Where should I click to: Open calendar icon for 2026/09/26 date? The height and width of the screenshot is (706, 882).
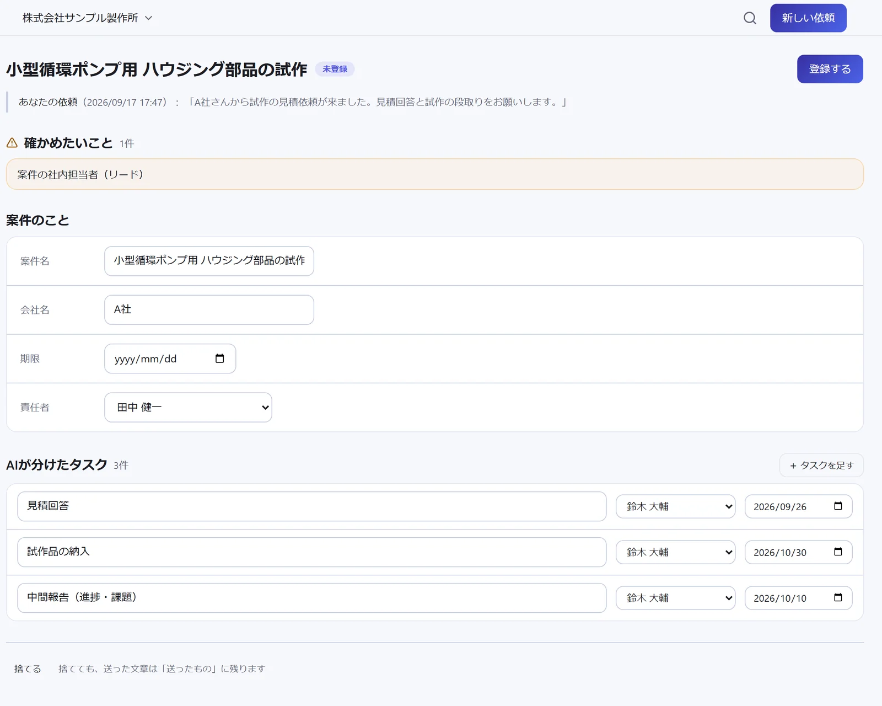pyautogui.click(x=838, y=506)
